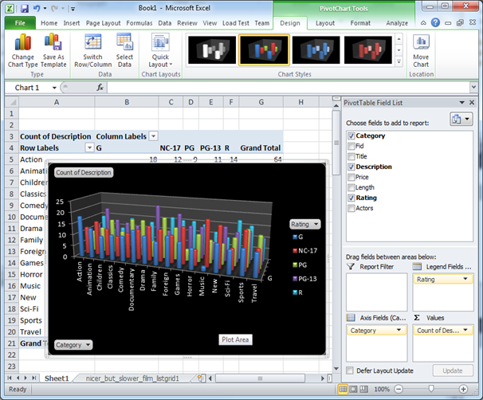The image size is (483, 400).
Task: Click Count of Description chart button
Action: [84, 172]
